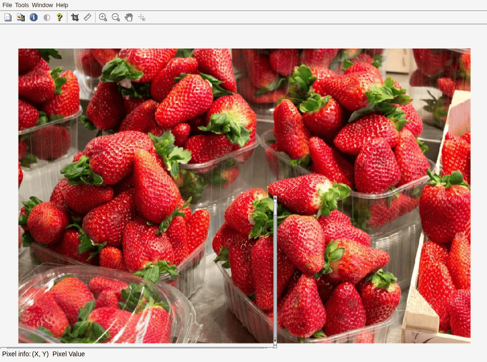Select the Crop Image tool

[x=75, y=18]
